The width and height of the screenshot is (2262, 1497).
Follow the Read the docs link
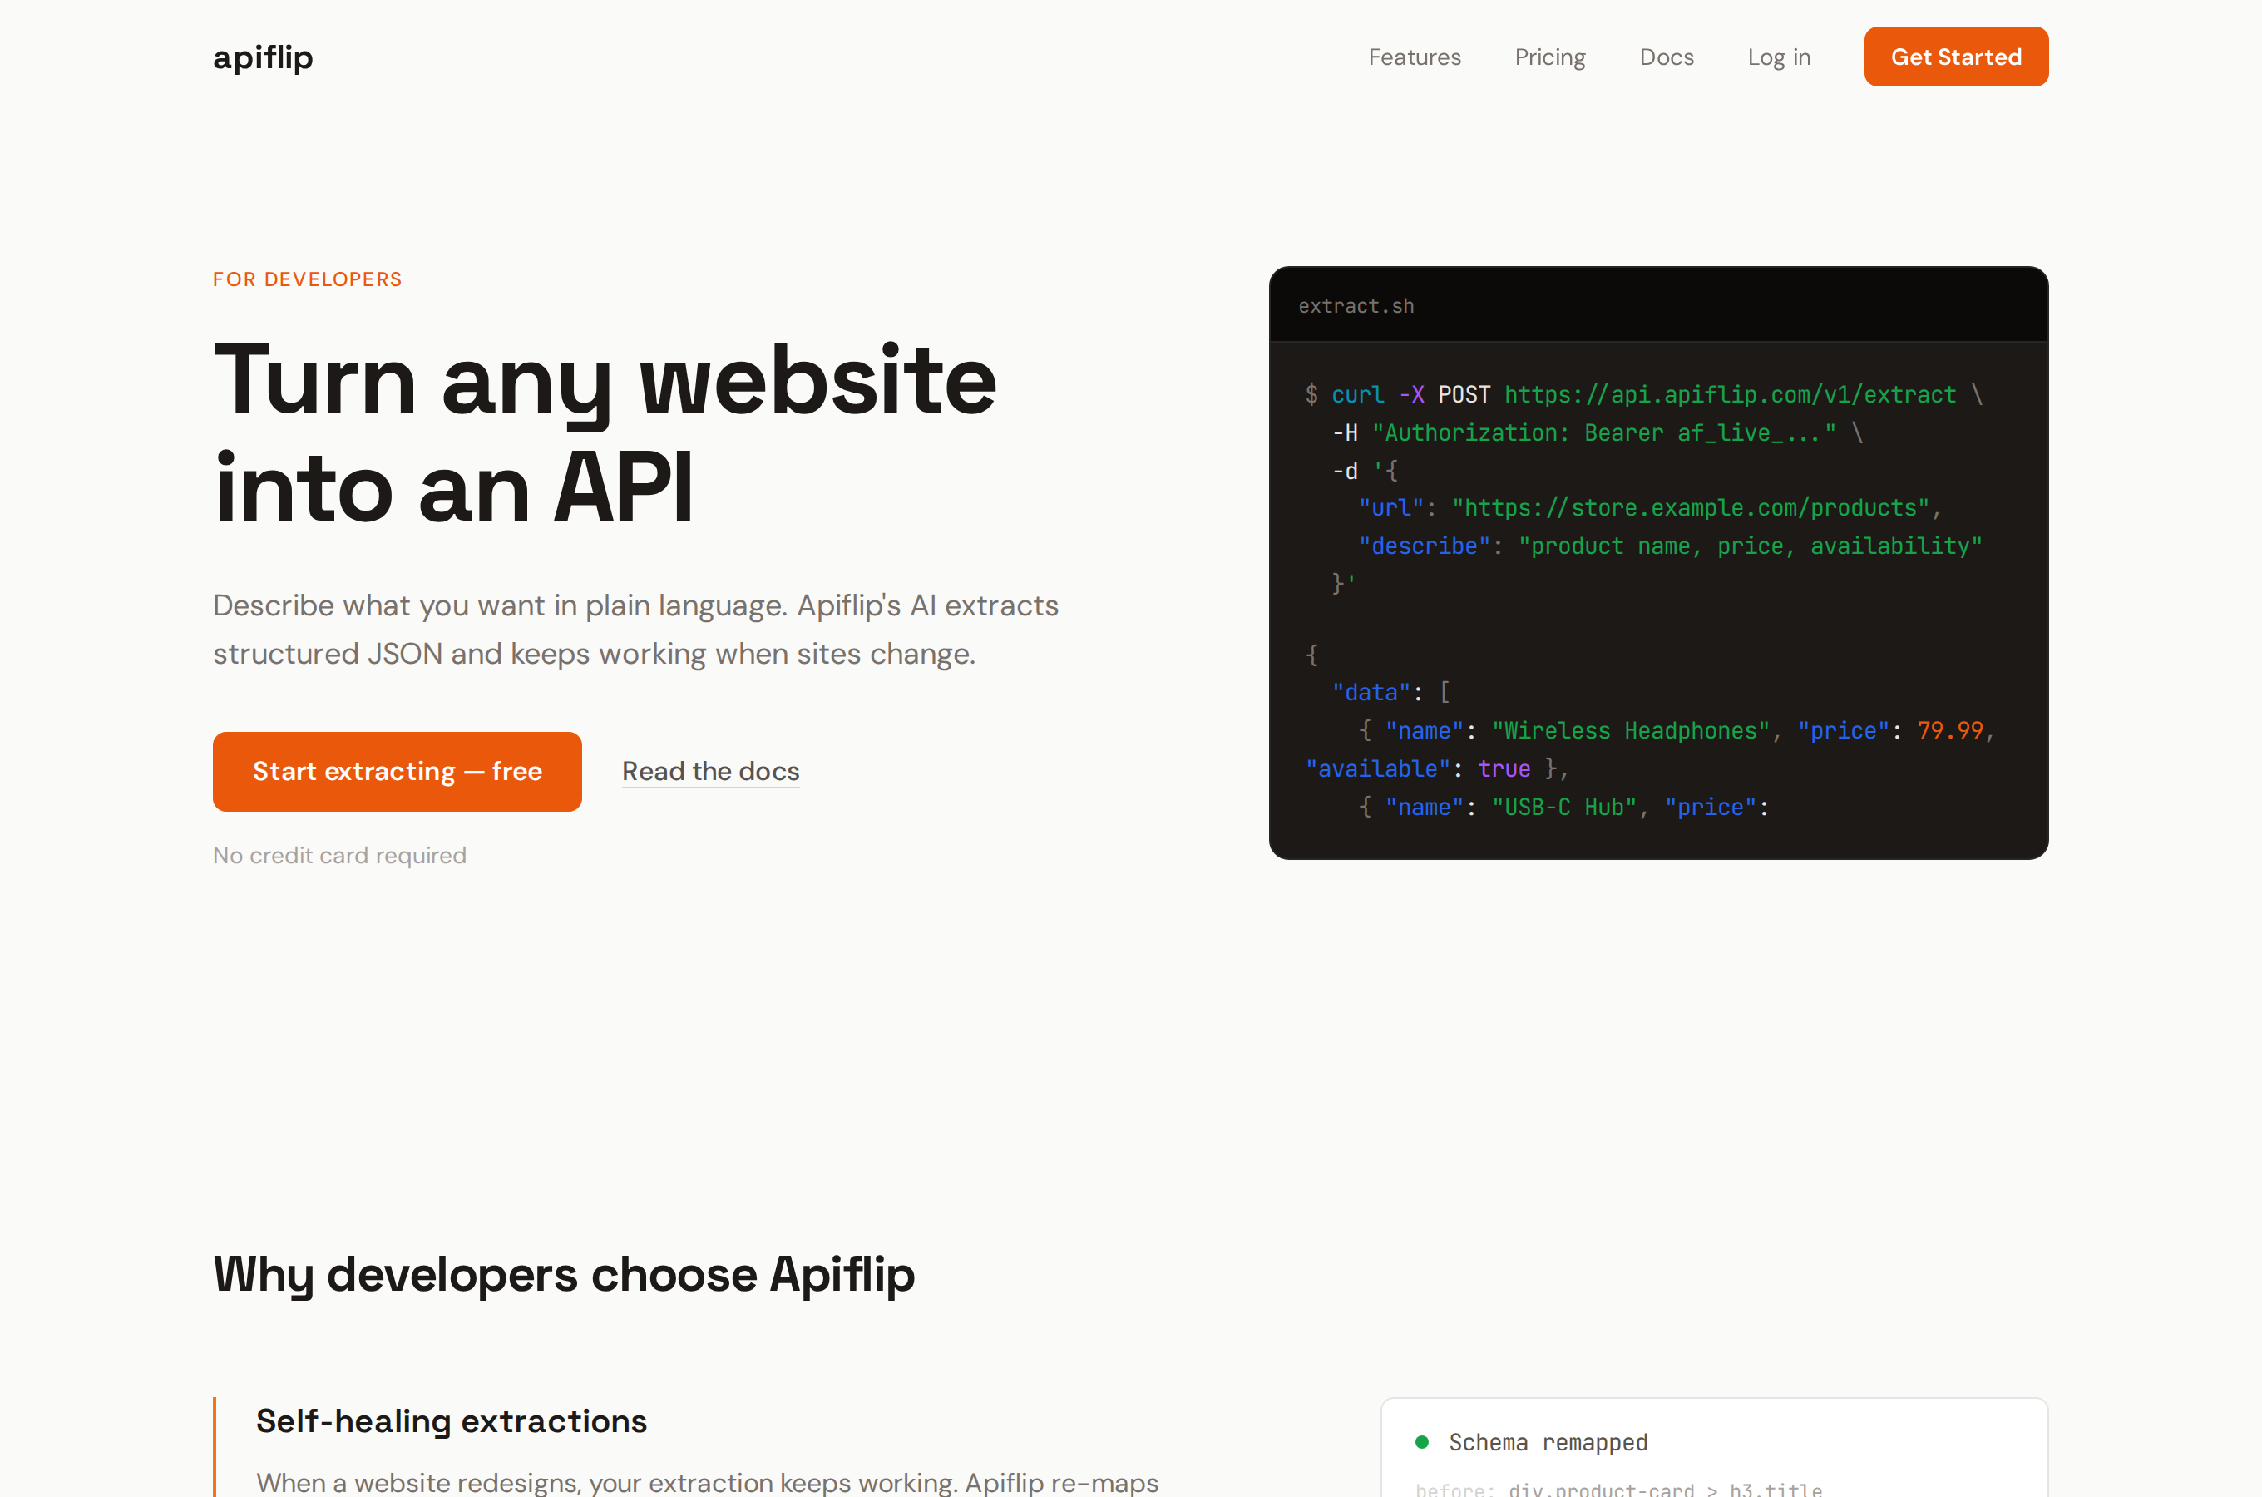point(710,772)
